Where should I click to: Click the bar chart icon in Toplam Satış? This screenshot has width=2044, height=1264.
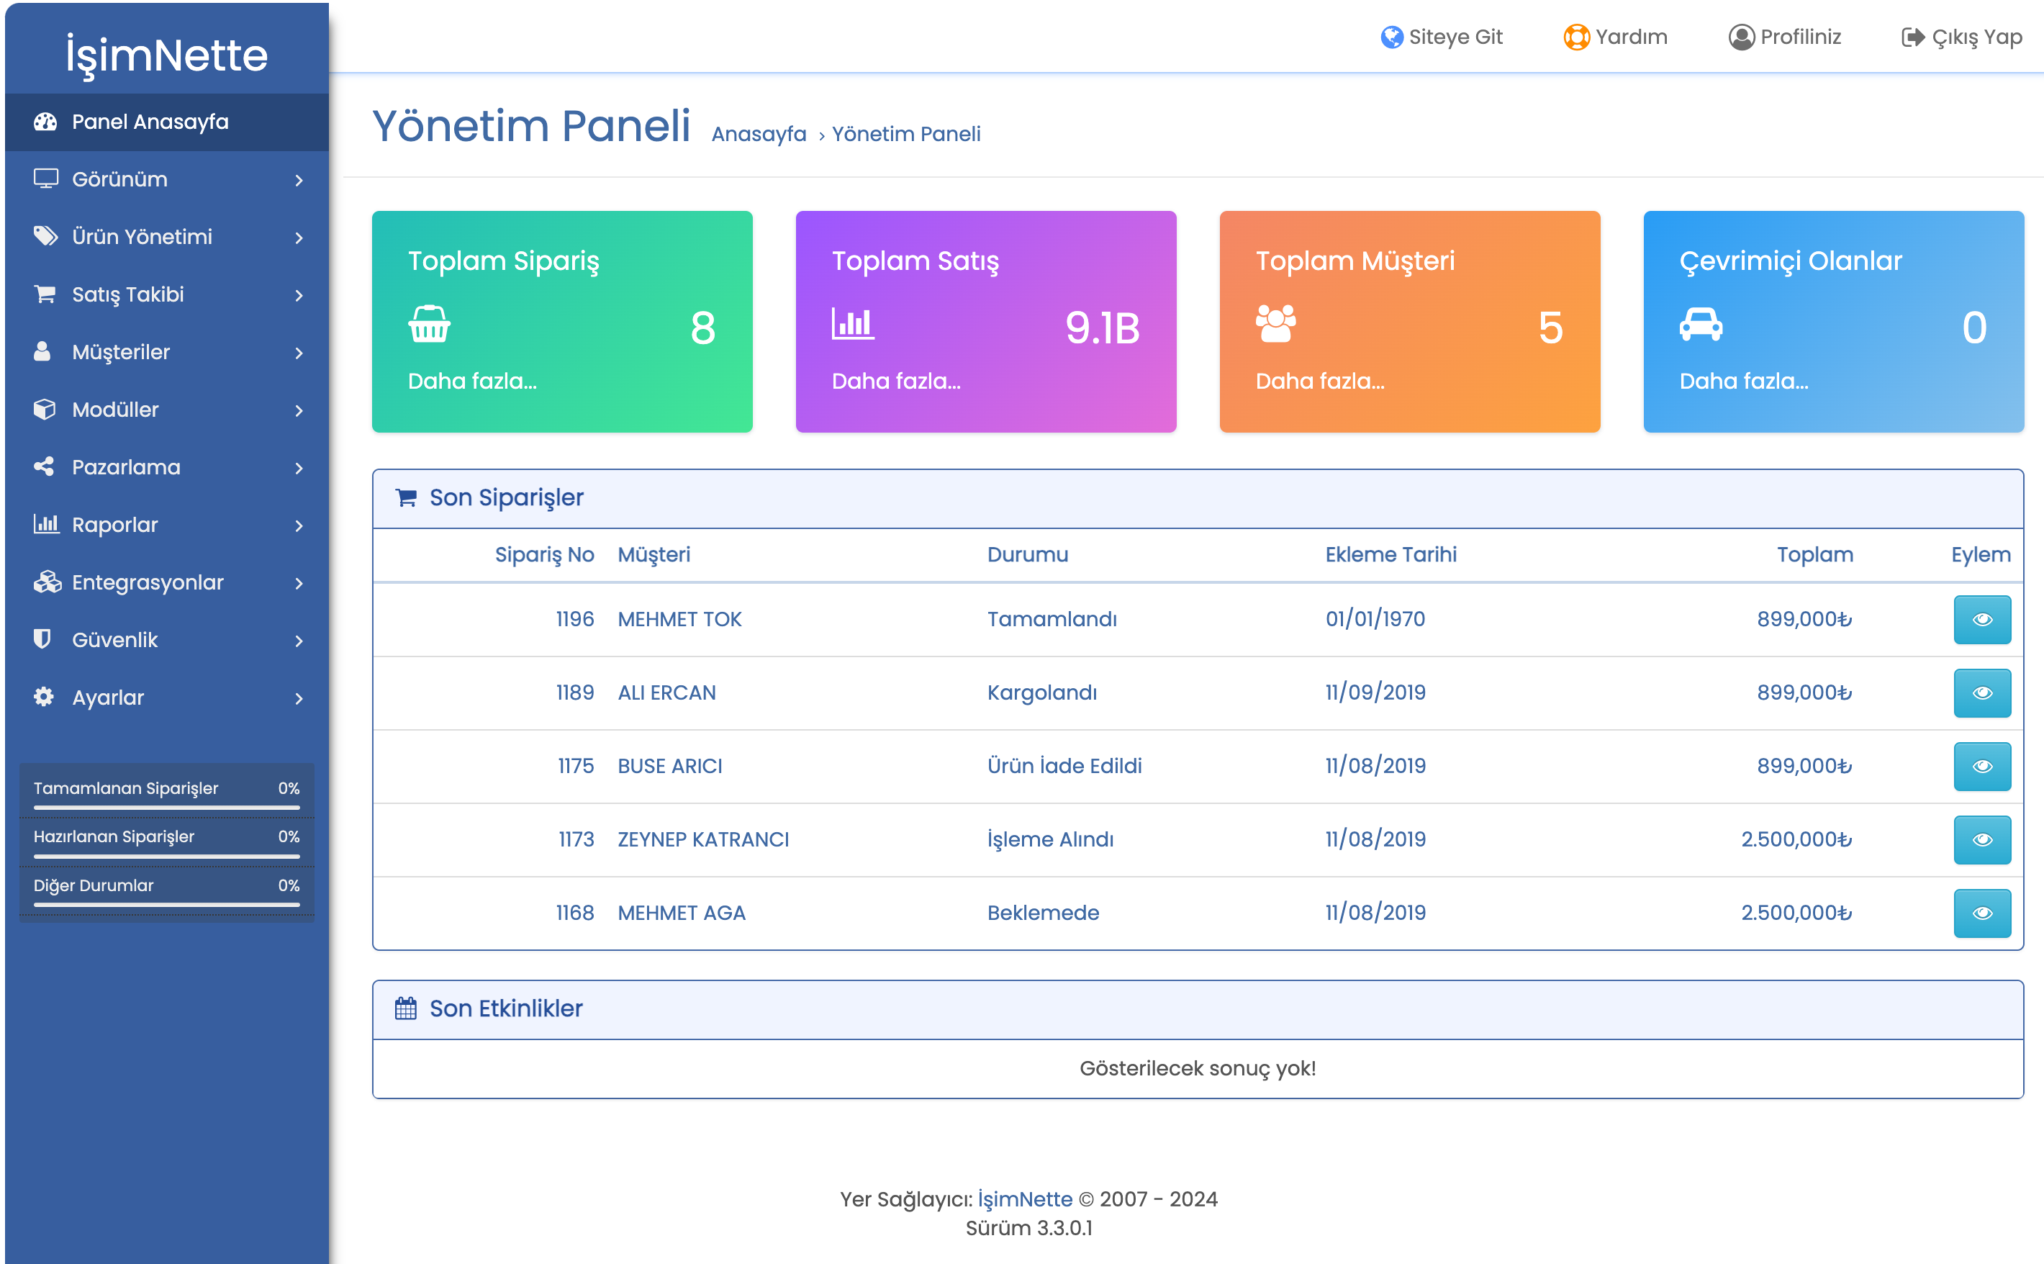click(852, 323)
